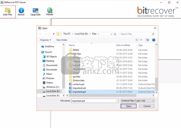Click the change view icon
181x128 pixels.
[137, 40]
